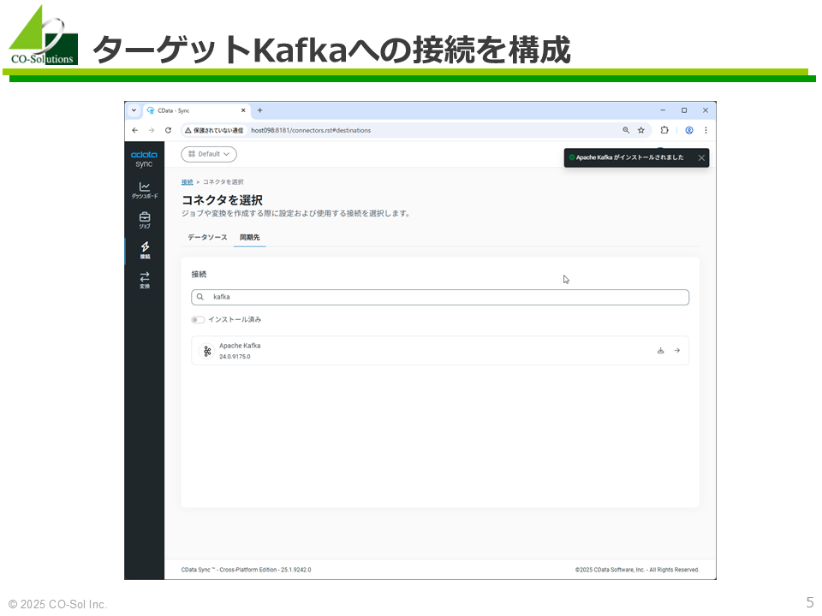Open a new browser tab with plus
The image size is (822, 616).
(260, 110)
